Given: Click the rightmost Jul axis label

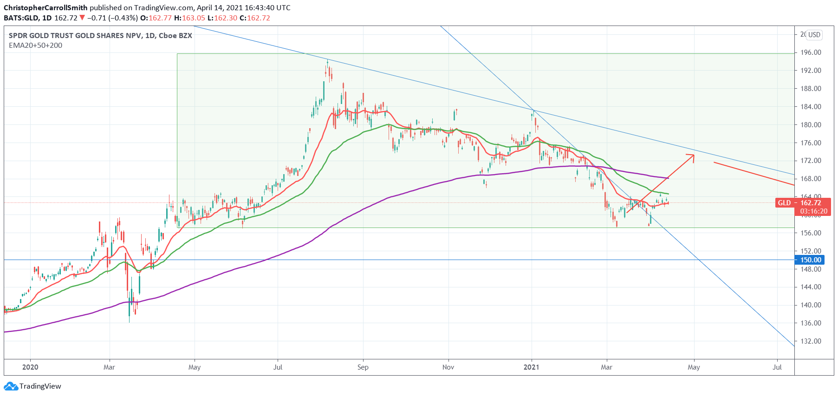Looking at the screenshot, I should tap(777, 367).
